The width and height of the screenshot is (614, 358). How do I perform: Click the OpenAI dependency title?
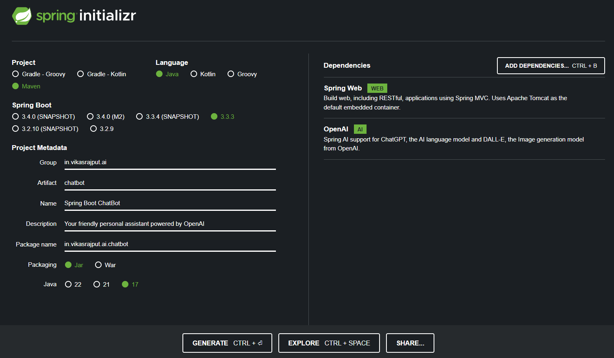pos(336,129)
